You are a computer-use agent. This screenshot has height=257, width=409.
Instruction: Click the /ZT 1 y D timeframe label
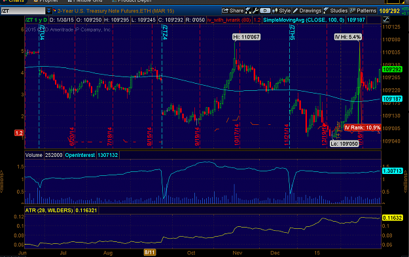coord(37,20)
